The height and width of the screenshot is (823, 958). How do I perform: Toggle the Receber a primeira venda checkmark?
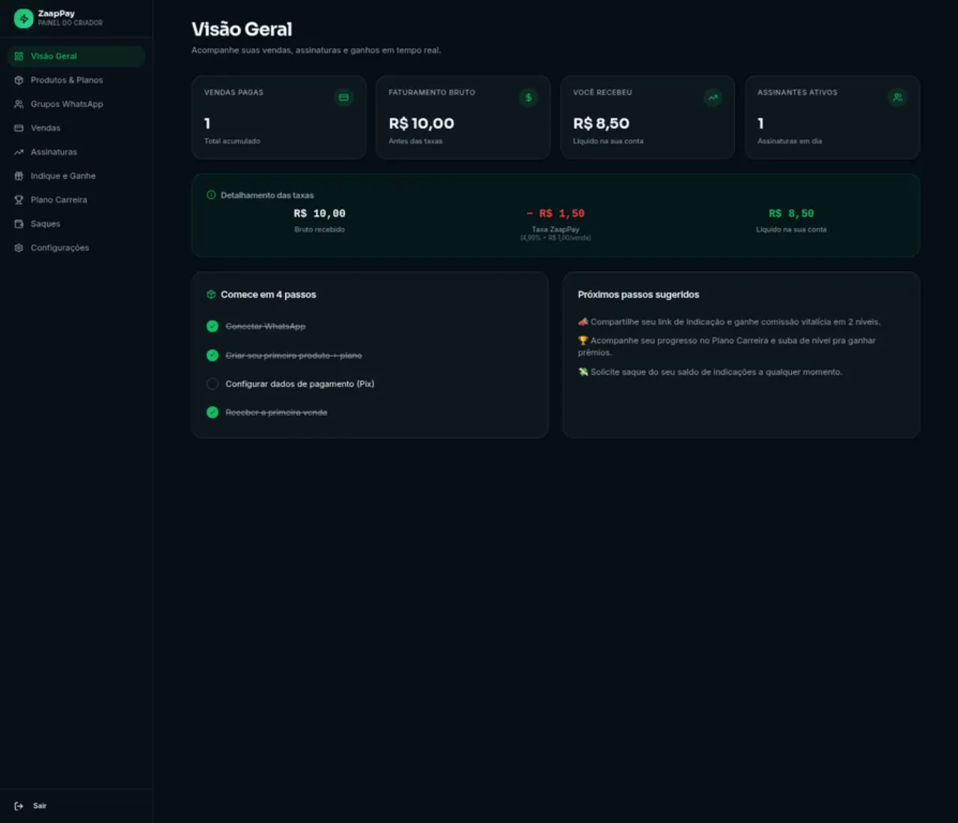[x=213, y=412]
